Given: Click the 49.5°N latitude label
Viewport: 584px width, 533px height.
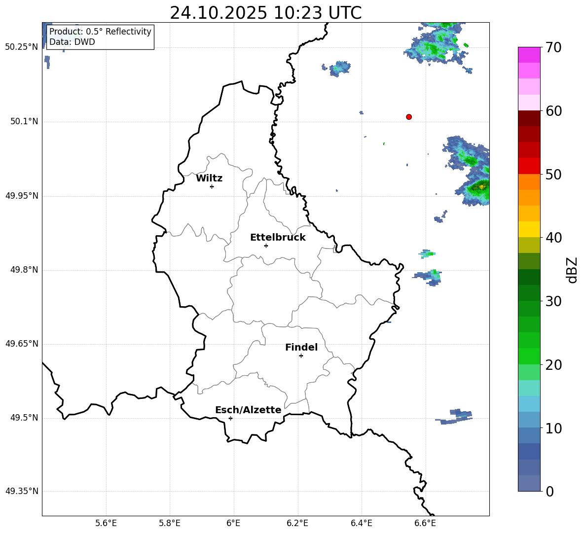Looking at the screenshot, I should [24, 418].
